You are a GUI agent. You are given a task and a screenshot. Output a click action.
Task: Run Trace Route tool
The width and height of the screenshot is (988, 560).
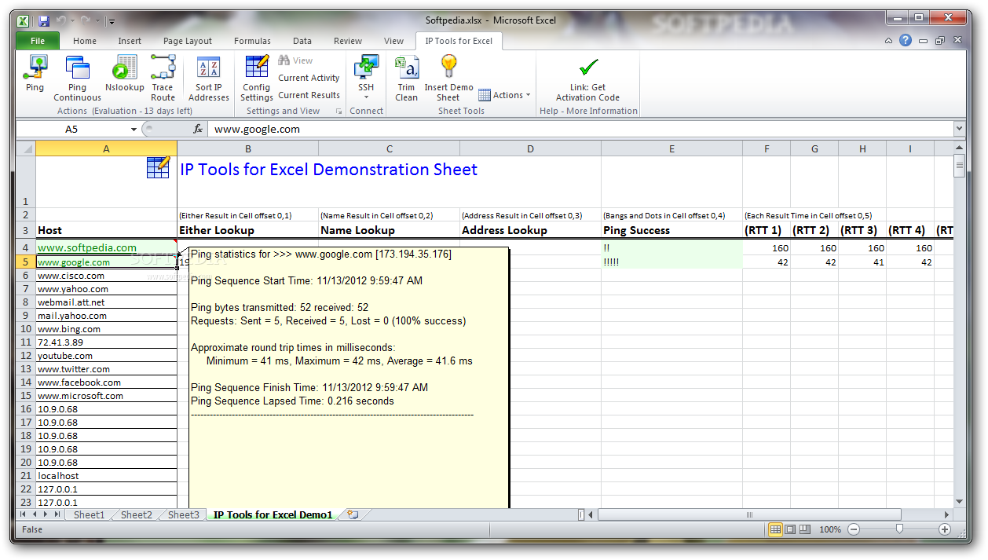[163, 79]
